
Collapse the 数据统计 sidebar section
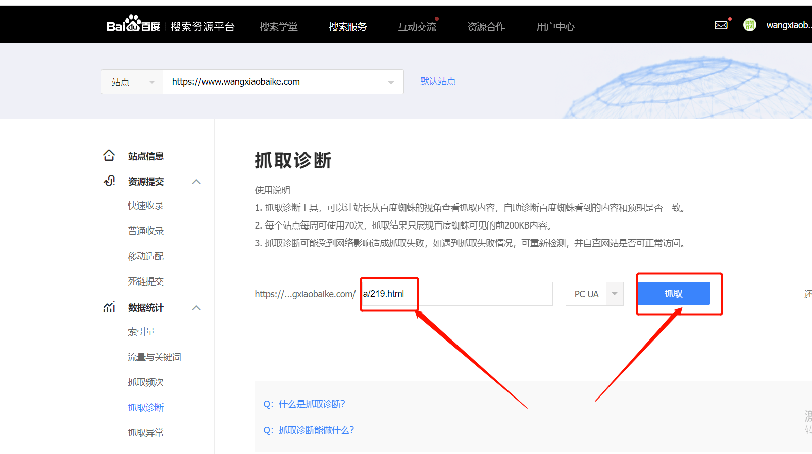(x=196, y=308)
